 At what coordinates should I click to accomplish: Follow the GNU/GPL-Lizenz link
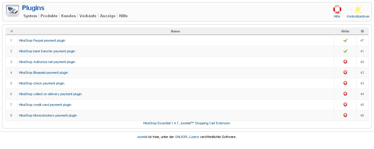(187, 137)
